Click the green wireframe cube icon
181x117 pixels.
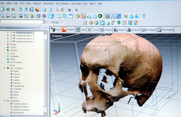tap(58, 16)
